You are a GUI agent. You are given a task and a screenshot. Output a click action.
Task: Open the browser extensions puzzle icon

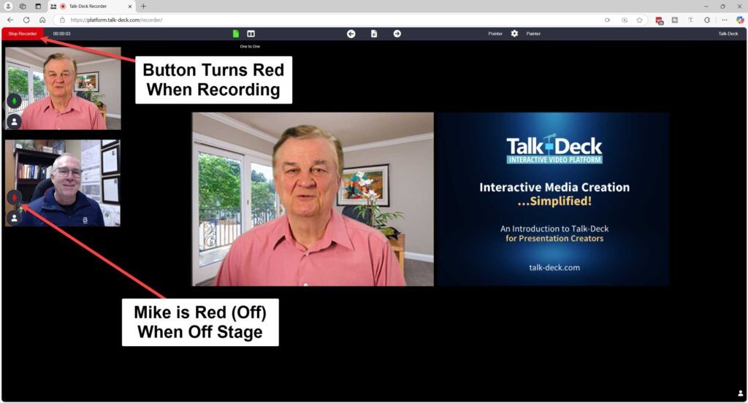tap(707, 20)
